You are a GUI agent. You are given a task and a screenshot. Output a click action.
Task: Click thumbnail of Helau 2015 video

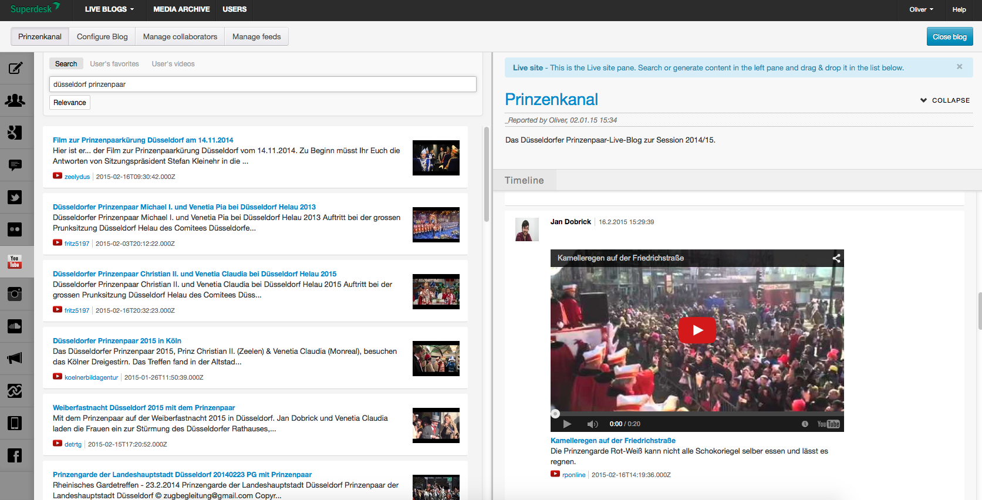point(436,292)
